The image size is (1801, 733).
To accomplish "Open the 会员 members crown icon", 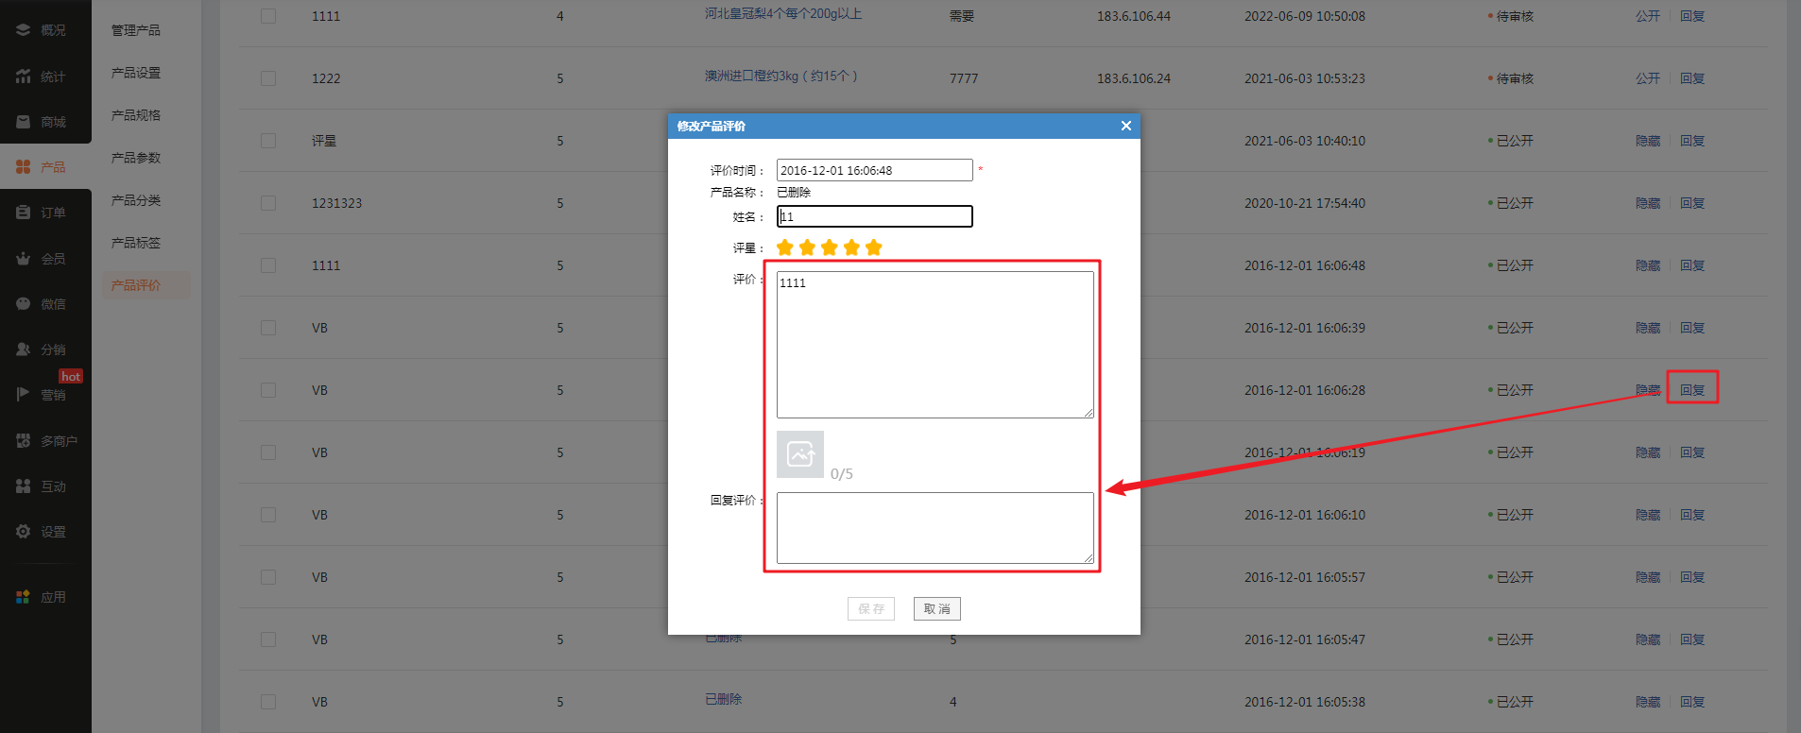I will click(24, 258).
